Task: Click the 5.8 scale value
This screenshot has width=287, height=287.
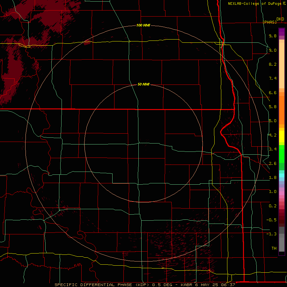Action: pyautogui.click(x=273, y=107)
